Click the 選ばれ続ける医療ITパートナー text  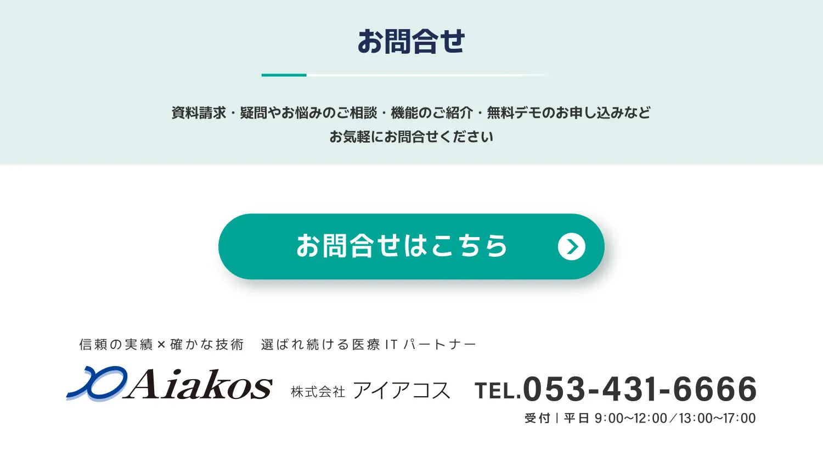click(368, 345)
